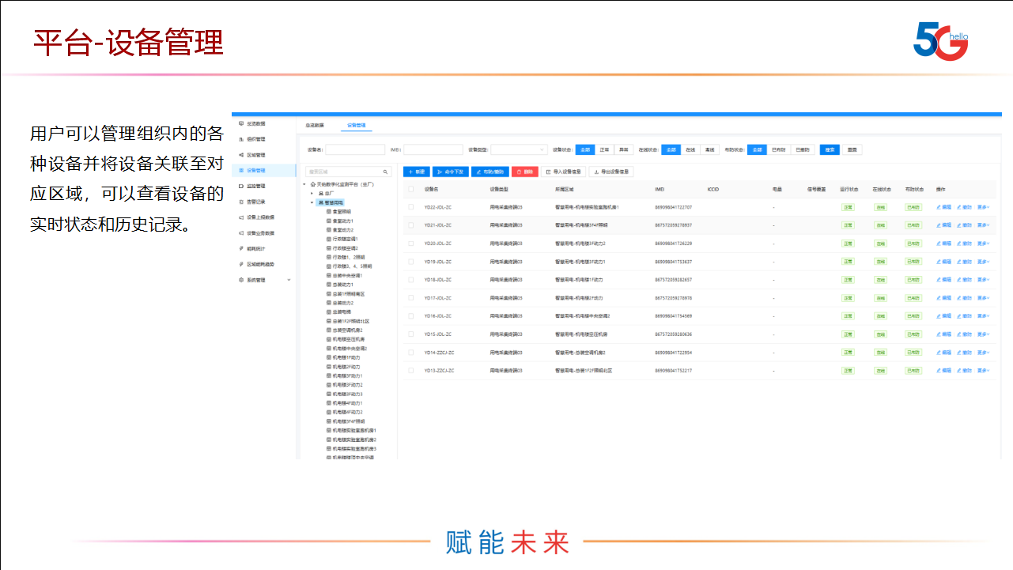
Task: Click the red 删除 trash button
Action: [524, 172]
